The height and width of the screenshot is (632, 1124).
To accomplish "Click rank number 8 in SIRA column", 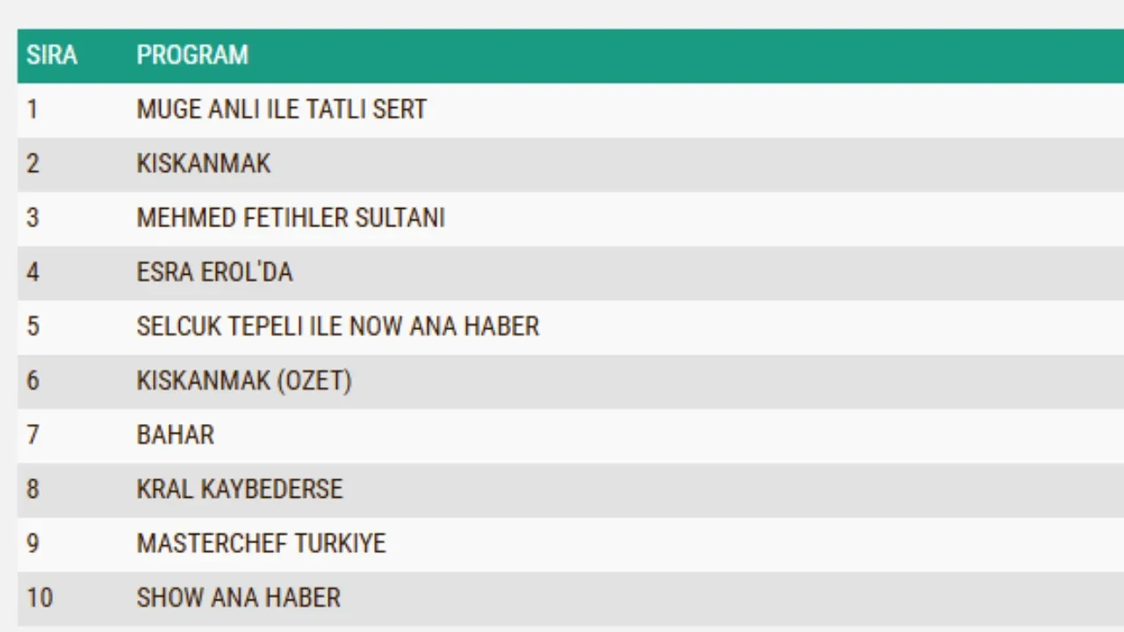I will tap(32, 489).
